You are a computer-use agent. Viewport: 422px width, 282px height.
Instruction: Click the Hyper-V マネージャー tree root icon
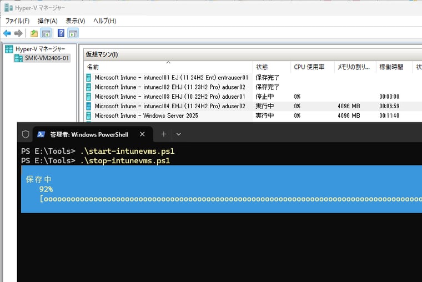(x=9, y=49)
